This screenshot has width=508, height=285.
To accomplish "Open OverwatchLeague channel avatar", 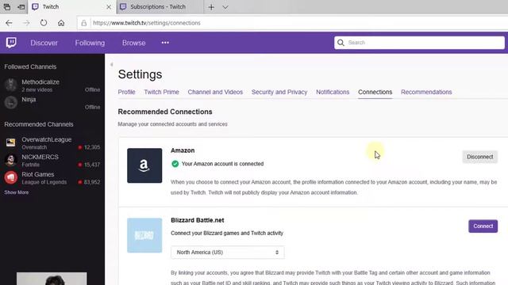I will (10, 142).
